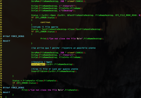The width and height of the screenshot is (141, 98).
Task: Click the first #endif directive
Action: coord(7,41)
